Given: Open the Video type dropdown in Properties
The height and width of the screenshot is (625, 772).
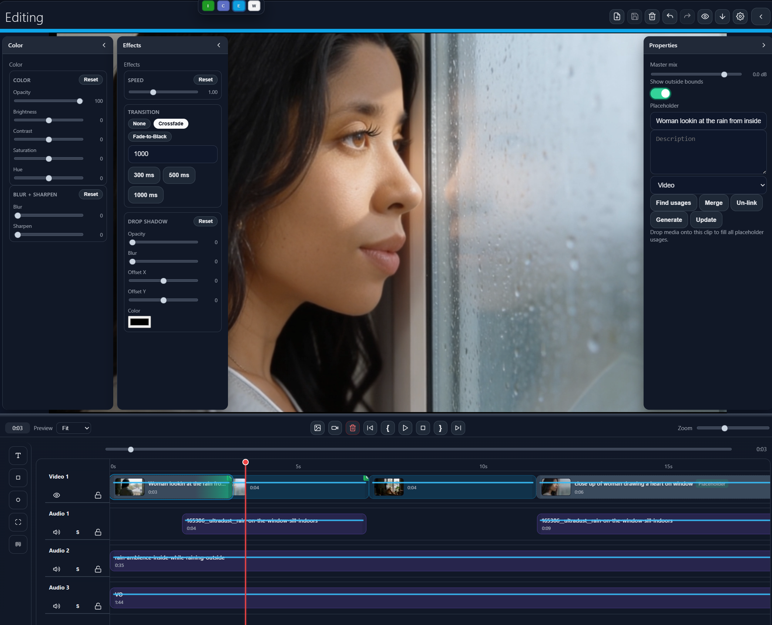Looking at the screenshot, I should 708,185.
